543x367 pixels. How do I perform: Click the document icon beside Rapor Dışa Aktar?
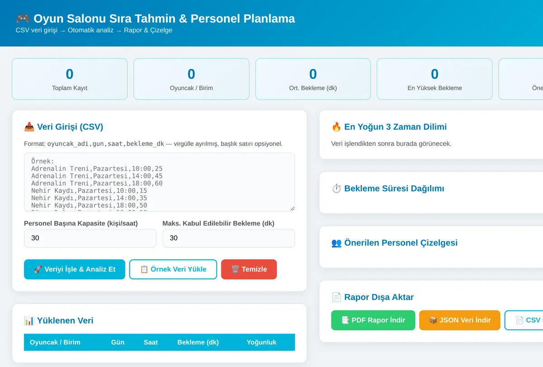pos(336,297)
